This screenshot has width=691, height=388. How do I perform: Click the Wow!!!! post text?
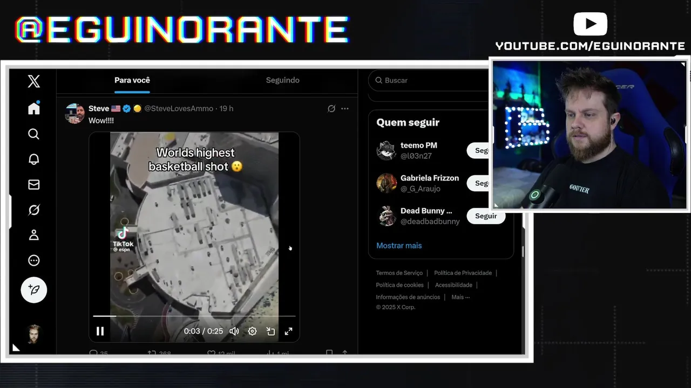pos(101,121)
